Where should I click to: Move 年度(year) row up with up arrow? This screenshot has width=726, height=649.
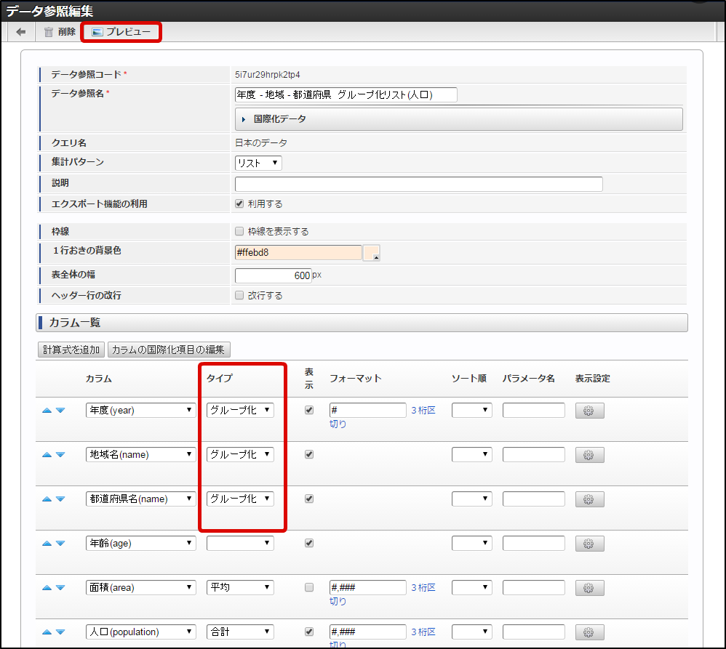(47, 411)
